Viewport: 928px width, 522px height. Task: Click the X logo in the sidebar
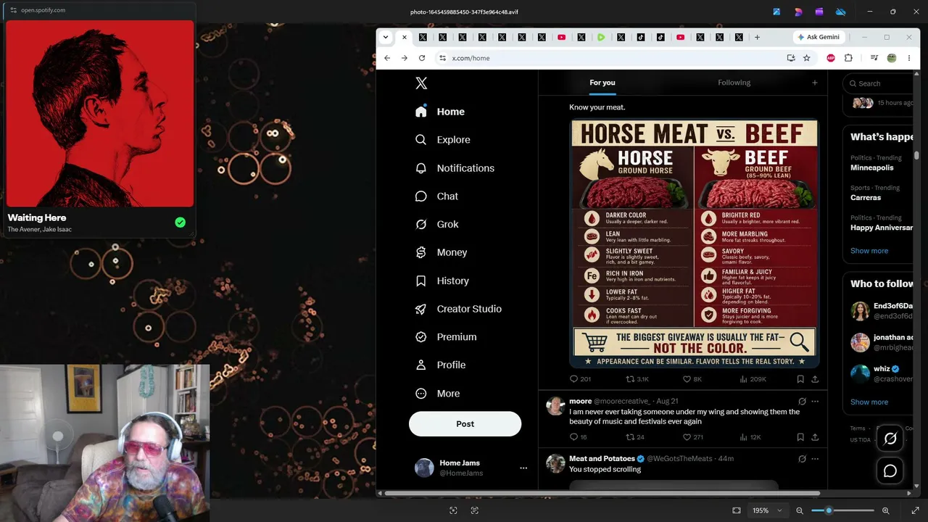pos(421,83)
